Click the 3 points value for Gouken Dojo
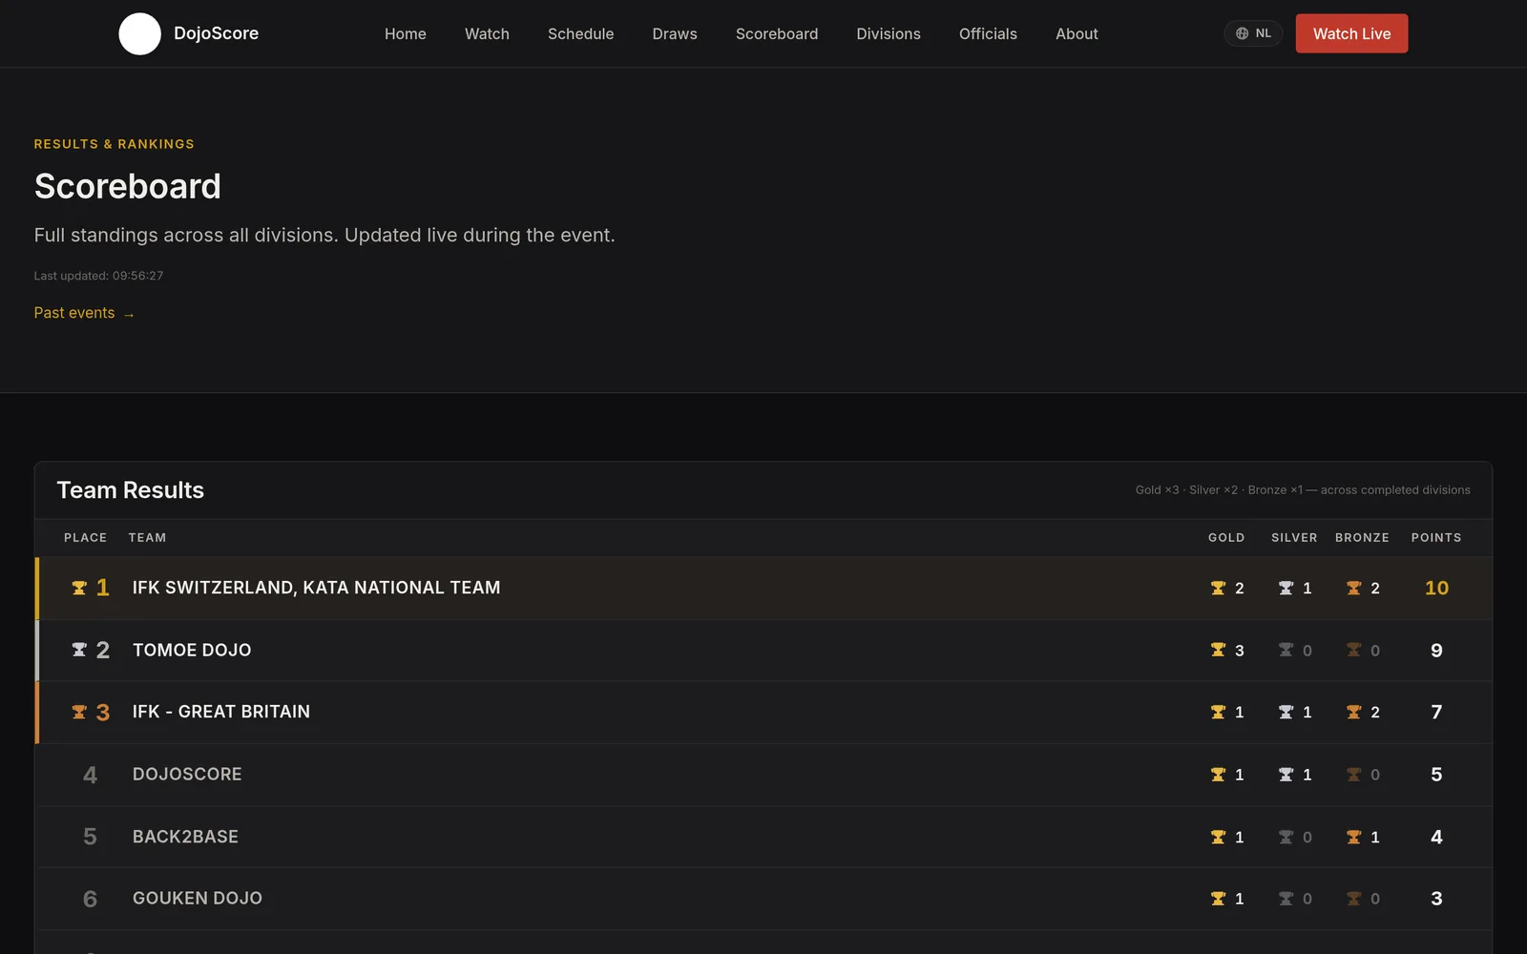Screen dimensions: 1527x954 [x=1436, y=899]
